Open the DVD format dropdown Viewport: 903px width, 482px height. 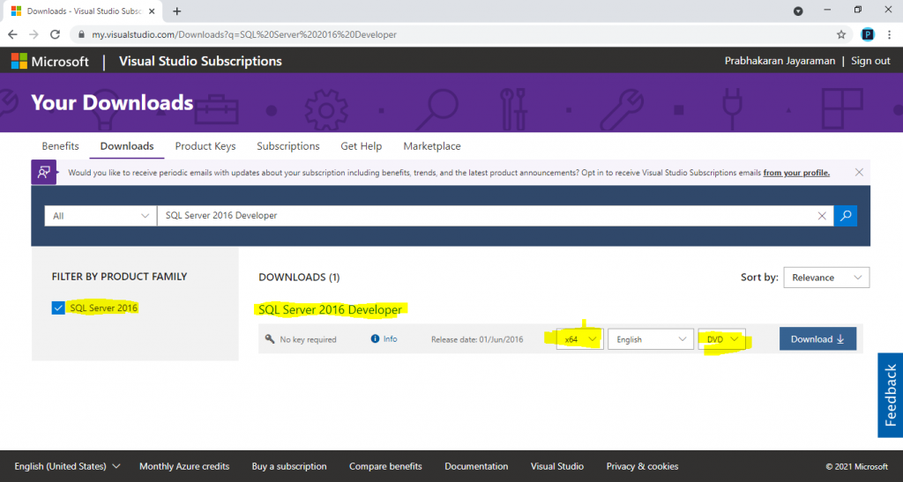pyautogui.click(x=721, y=339)
